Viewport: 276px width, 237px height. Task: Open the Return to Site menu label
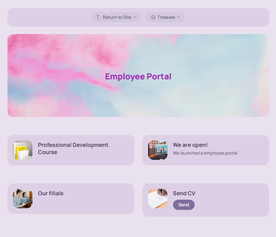pos(117,17)
